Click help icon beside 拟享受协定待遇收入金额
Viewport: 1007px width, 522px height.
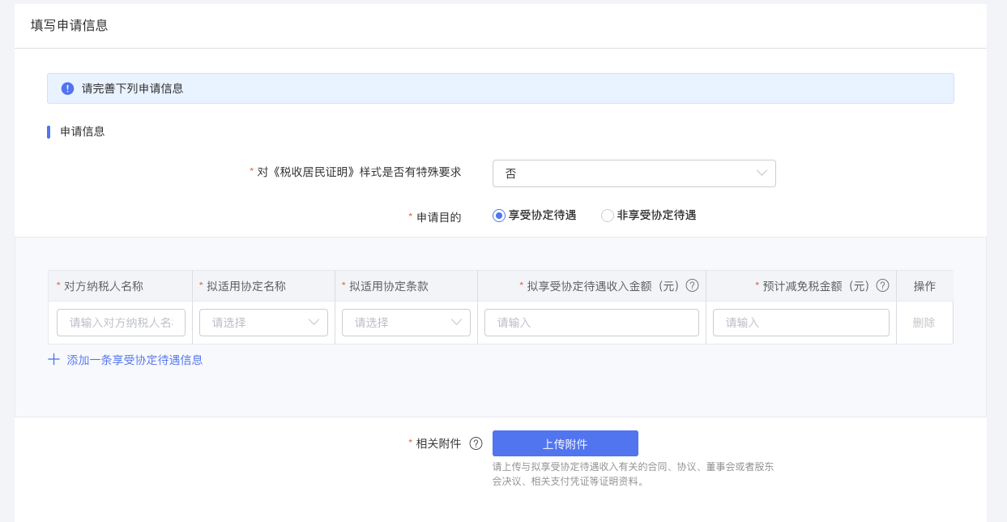click(692, 285)
